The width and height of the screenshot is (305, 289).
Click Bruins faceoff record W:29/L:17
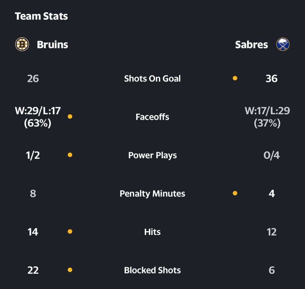coord(38,111)
